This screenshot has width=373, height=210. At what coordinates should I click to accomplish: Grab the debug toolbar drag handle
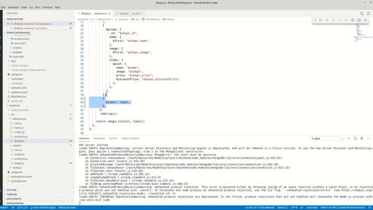click(x=315, y=20)
